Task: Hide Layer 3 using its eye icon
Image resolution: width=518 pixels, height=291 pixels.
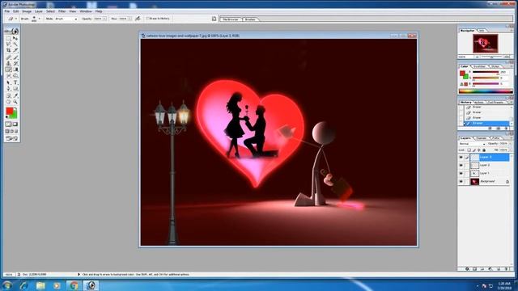Action: pyautogui.click(x=461, y=157)
